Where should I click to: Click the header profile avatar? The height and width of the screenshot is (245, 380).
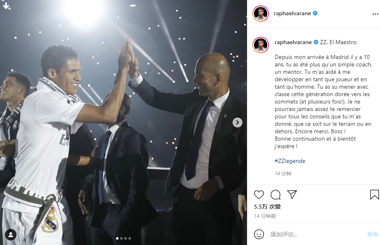pyautogui.click(x=261, y=14)
